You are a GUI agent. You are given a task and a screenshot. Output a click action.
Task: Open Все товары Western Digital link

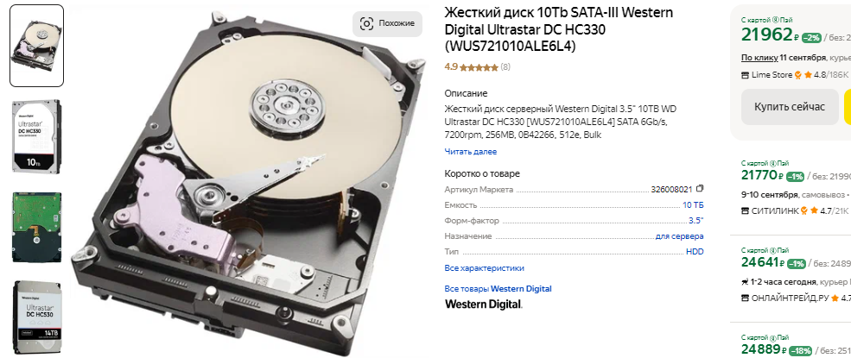[x=498, y=289]
